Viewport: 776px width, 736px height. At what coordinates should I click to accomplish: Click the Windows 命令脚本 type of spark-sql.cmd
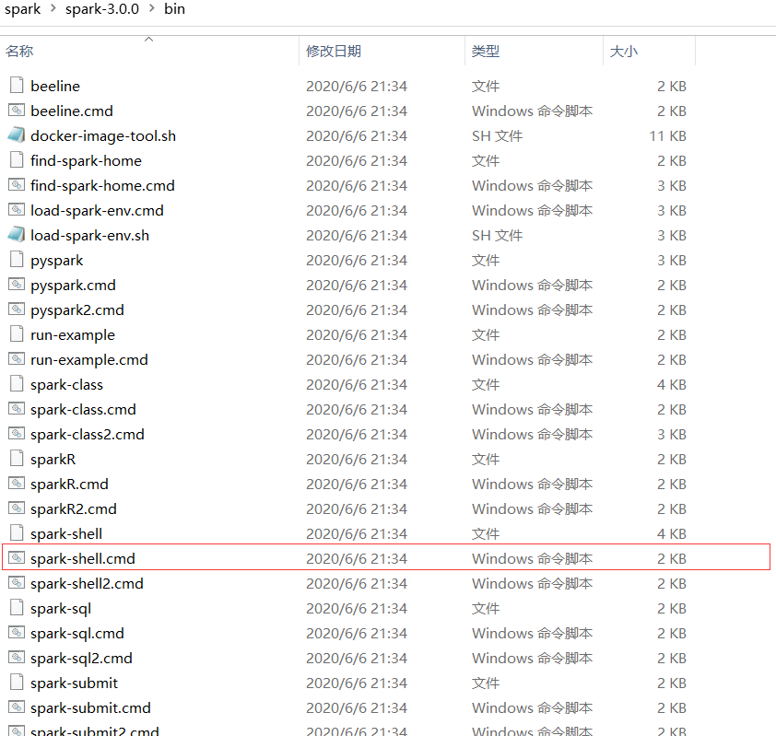click(x=532, y=633)
